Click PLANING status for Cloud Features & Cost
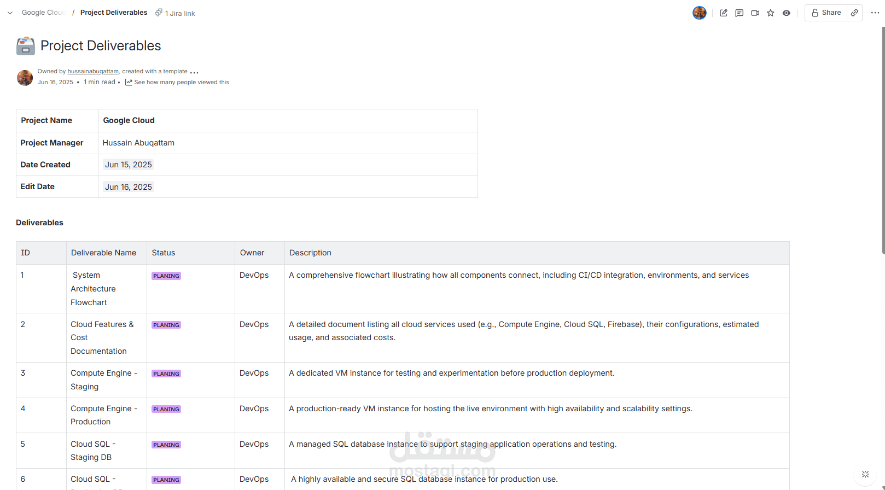The width and height of the screenshot is (885, 490). [x=166, y=325]
